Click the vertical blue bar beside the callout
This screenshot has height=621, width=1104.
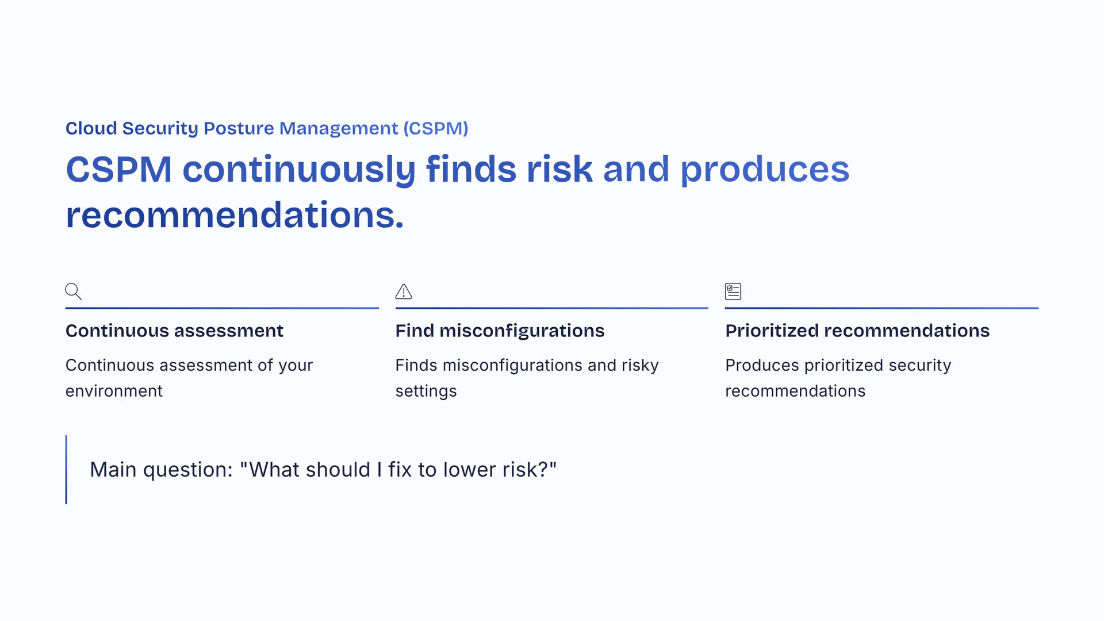tap(67, 470)
